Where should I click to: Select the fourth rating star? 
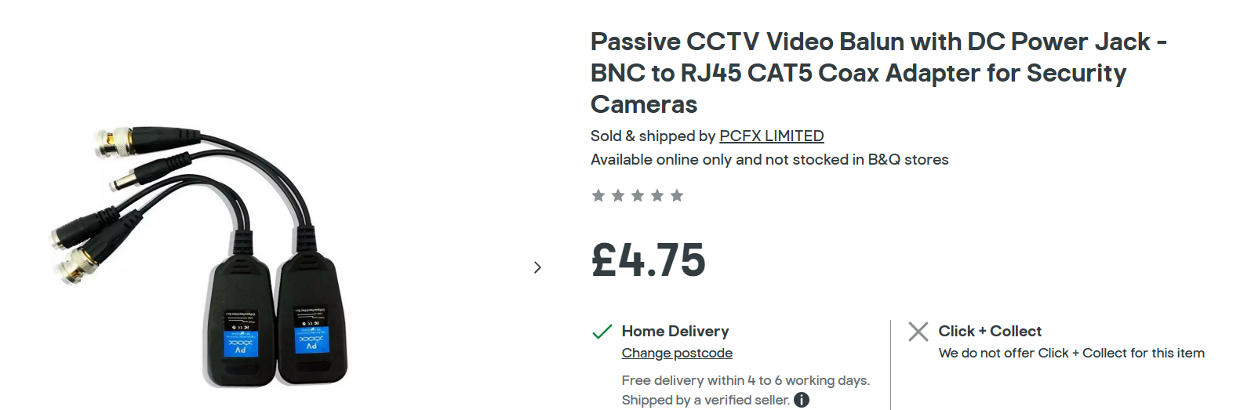click(657, 195)
